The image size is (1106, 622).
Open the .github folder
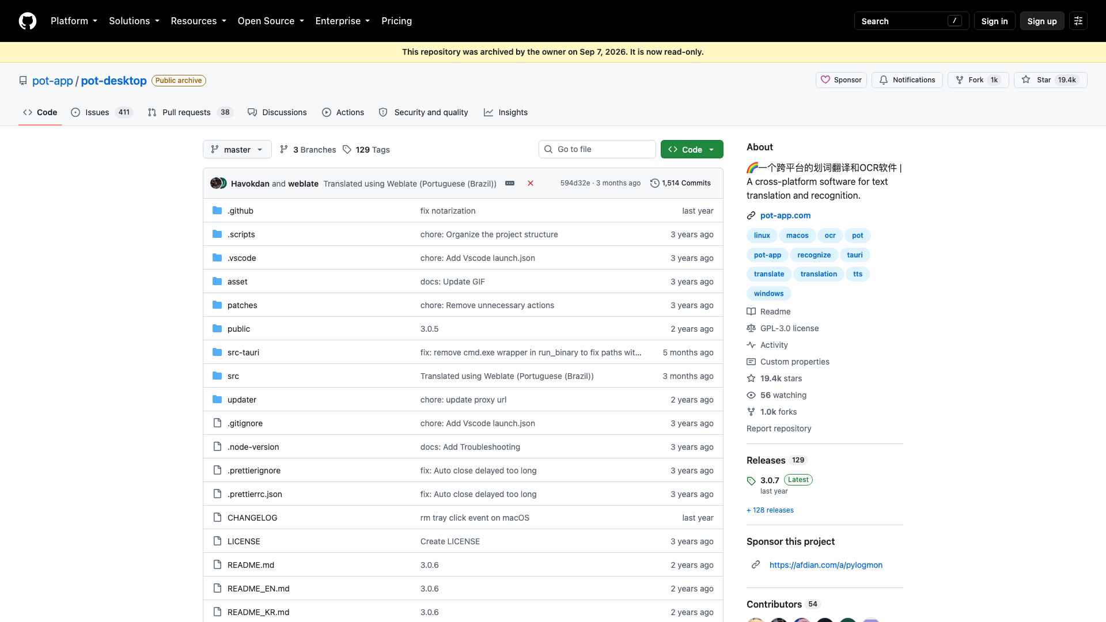[x=240, y=211]
